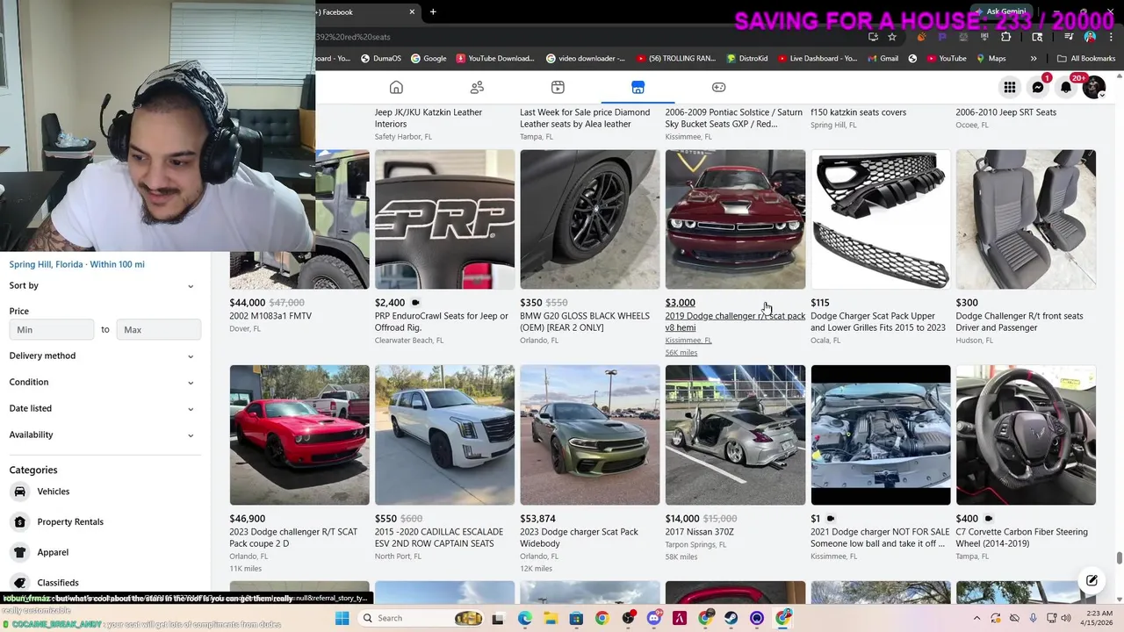Open the red 2023 Dodge challenger photo

(299, 435)
